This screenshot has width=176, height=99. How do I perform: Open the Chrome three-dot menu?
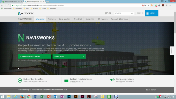174,5
